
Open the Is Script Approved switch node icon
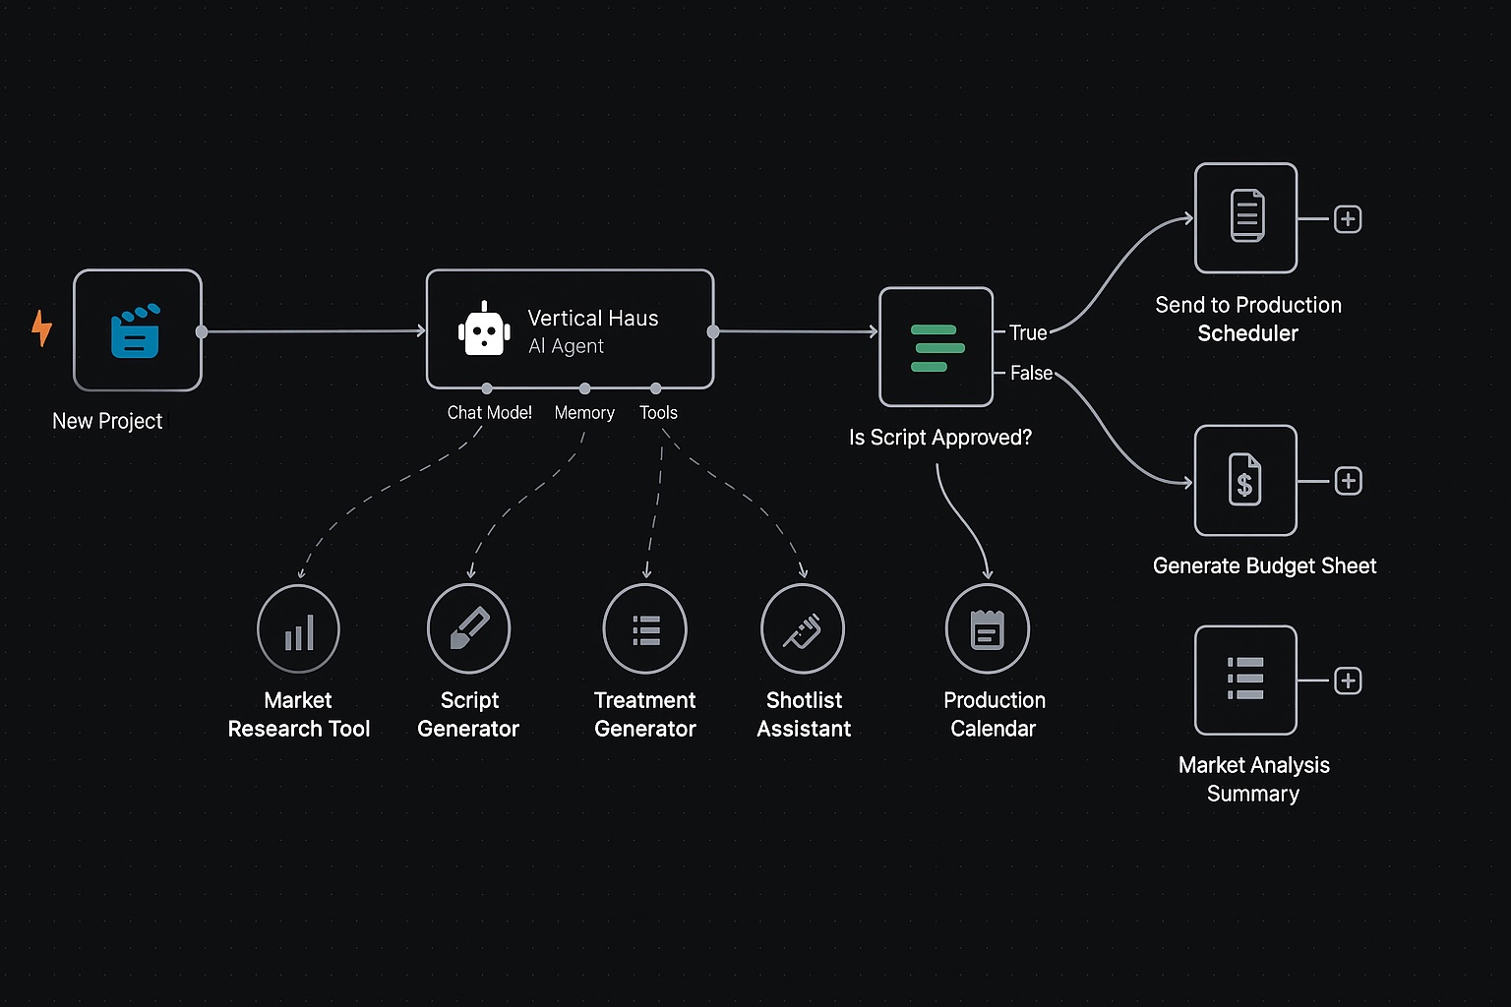[936, 346]
